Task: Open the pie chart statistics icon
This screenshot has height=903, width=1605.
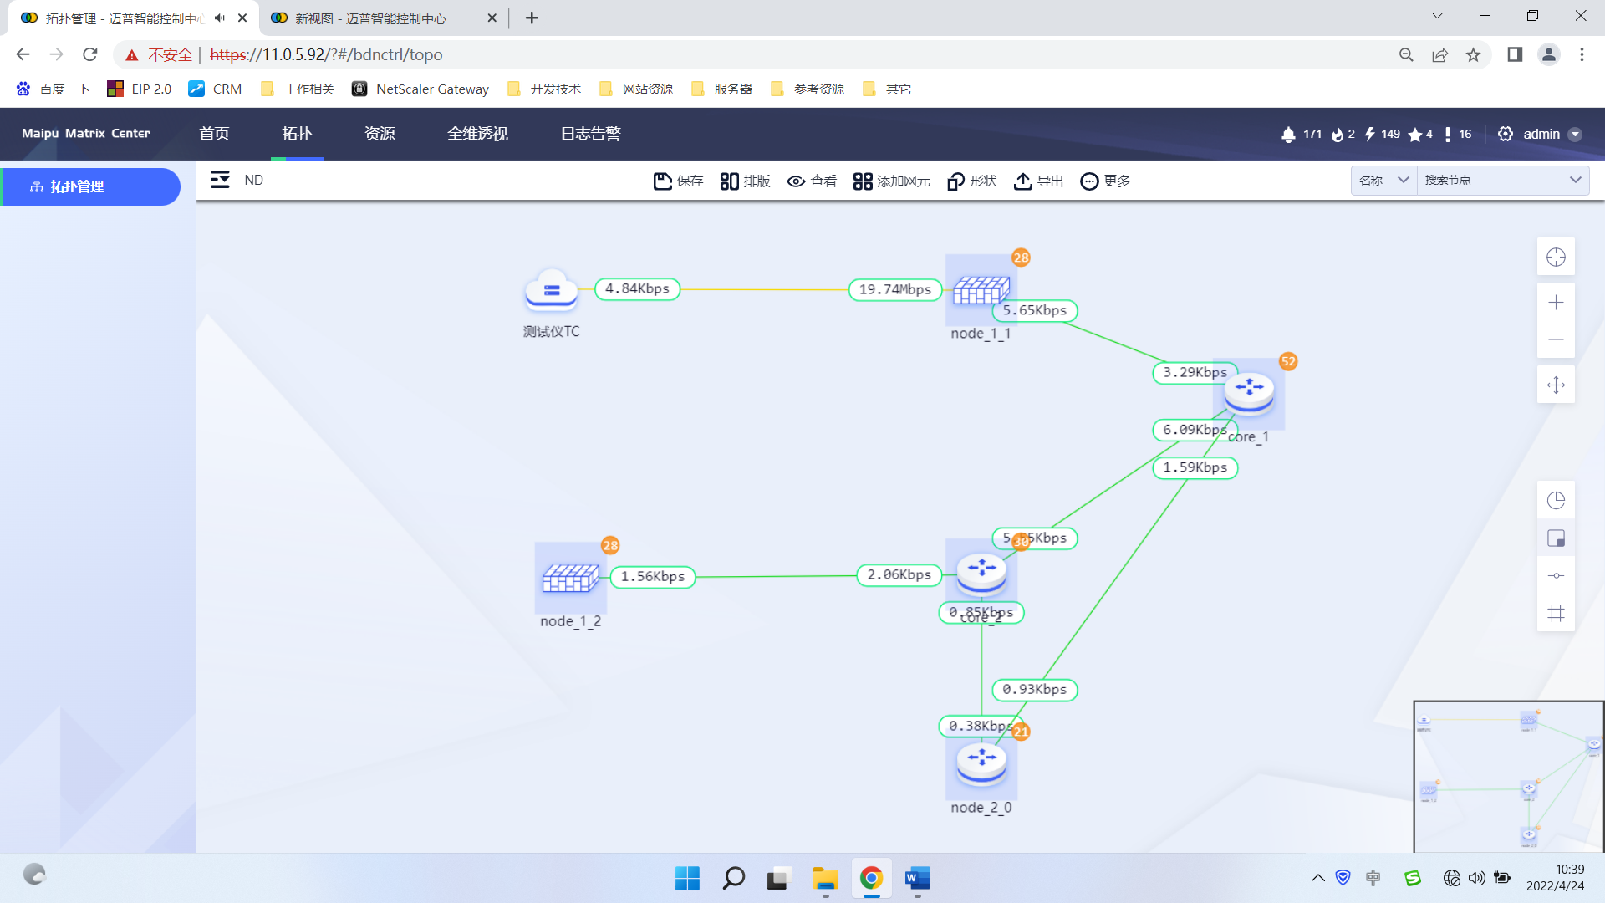Action: (x=1556, y=500)
